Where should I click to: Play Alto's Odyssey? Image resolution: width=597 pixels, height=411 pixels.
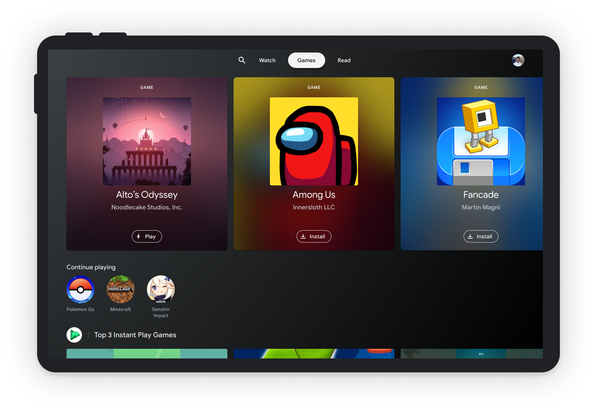point(147,236)
